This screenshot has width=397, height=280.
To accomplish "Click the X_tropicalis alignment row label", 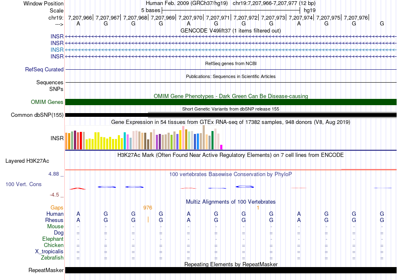I will (49, 252).
